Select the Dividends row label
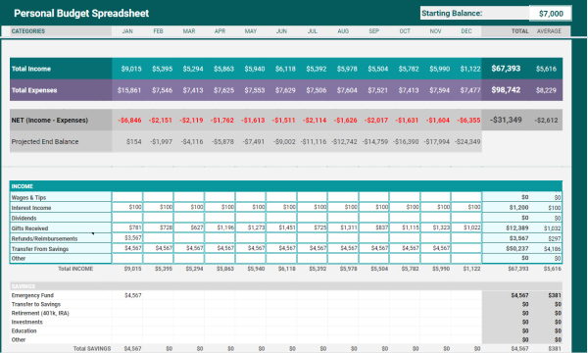 tap(61, 218)
